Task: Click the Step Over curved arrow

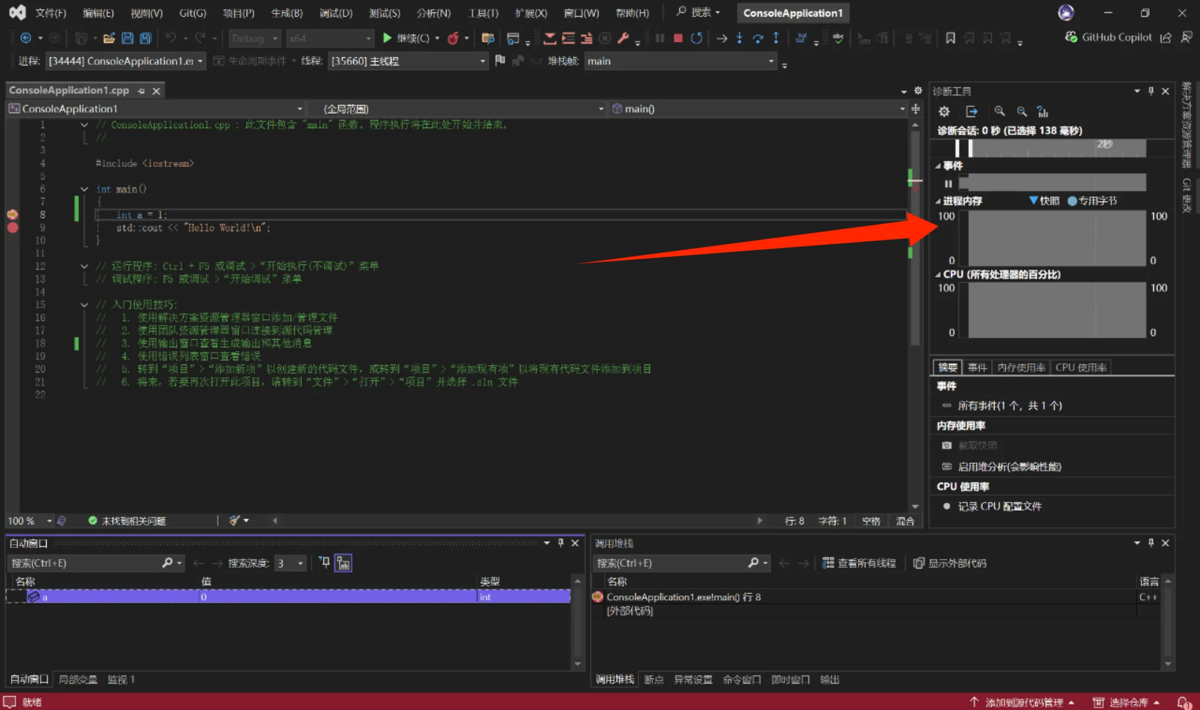Action: [x=758, y=38]
